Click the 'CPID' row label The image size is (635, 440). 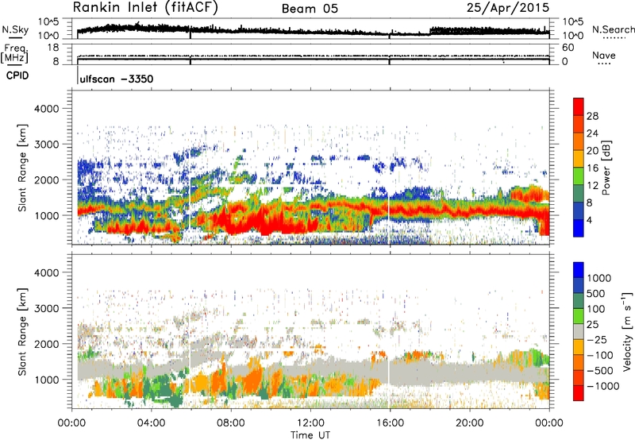(x=17, y=75)
